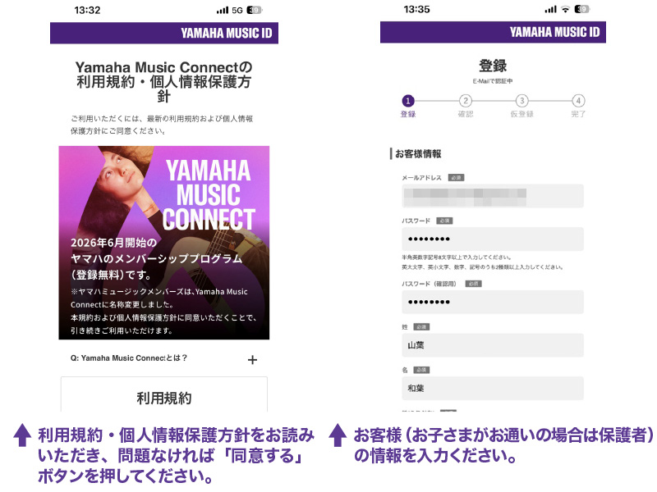Tap the cellular signal bars in right status bar
Image resolution: width=657 pixels, height=492 pixels.
click(x=550, y=9)
